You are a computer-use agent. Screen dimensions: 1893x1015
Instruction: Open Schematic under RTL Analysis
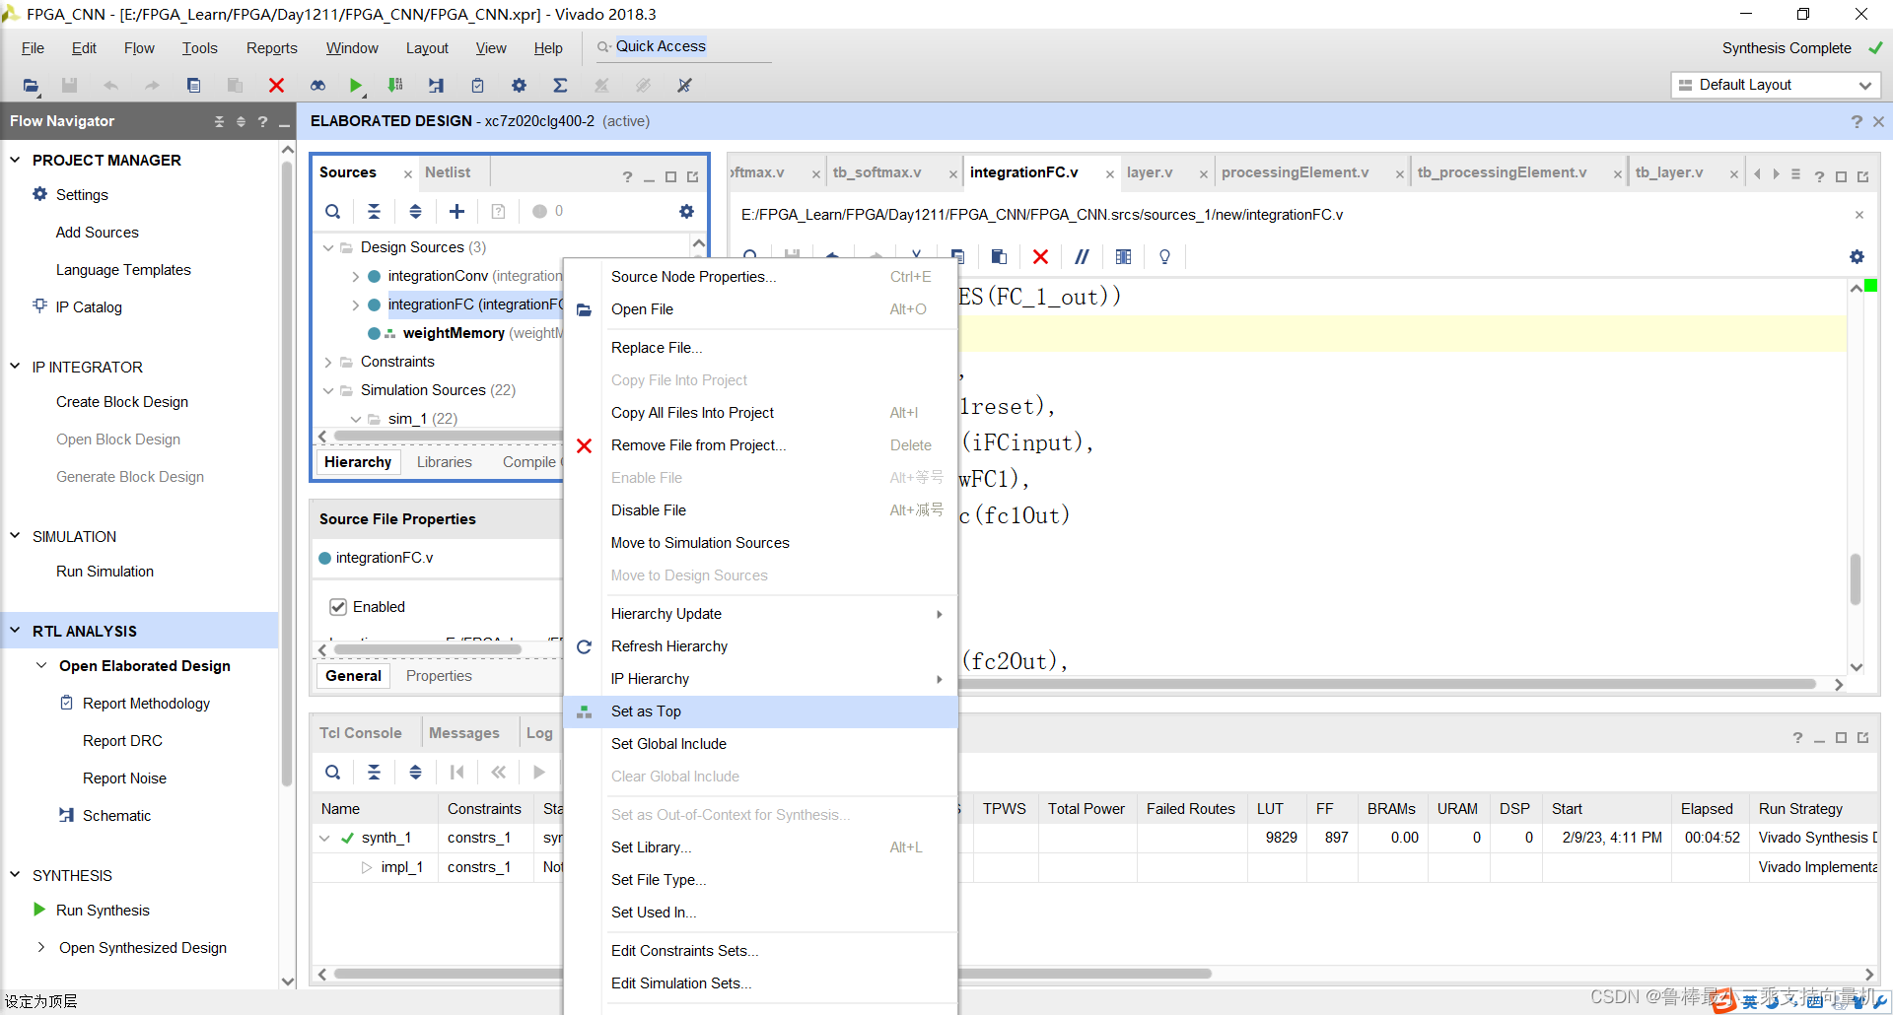point(116,816)
